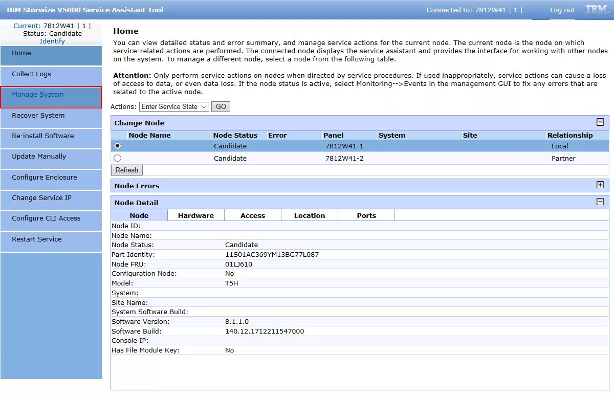Click the Refresh button
Image resolution: width=614 pixels, height=397 pixels.
click(127, 170)
